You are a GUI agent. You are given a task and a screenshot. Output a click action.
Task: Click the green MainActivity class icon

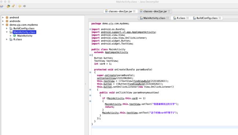(x=15, y=36)
